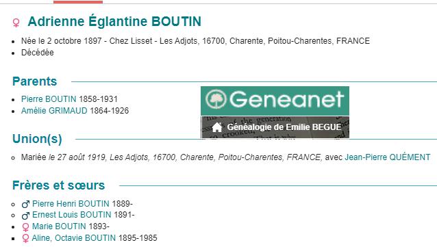
Task: Click the female symbol next to Marie BOUTIN
Action: [25, 227]
